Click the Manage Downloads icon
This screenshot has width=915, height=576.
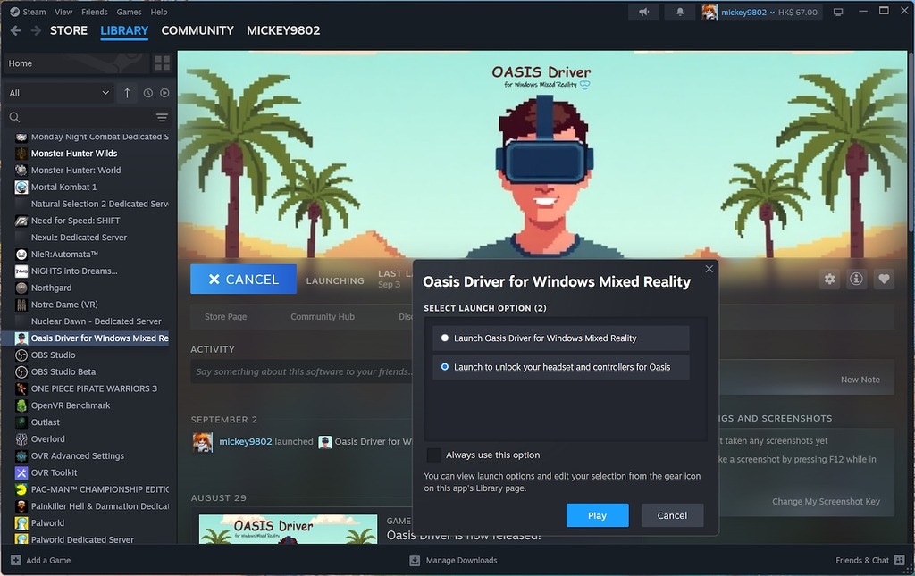(x=415, y=560)
